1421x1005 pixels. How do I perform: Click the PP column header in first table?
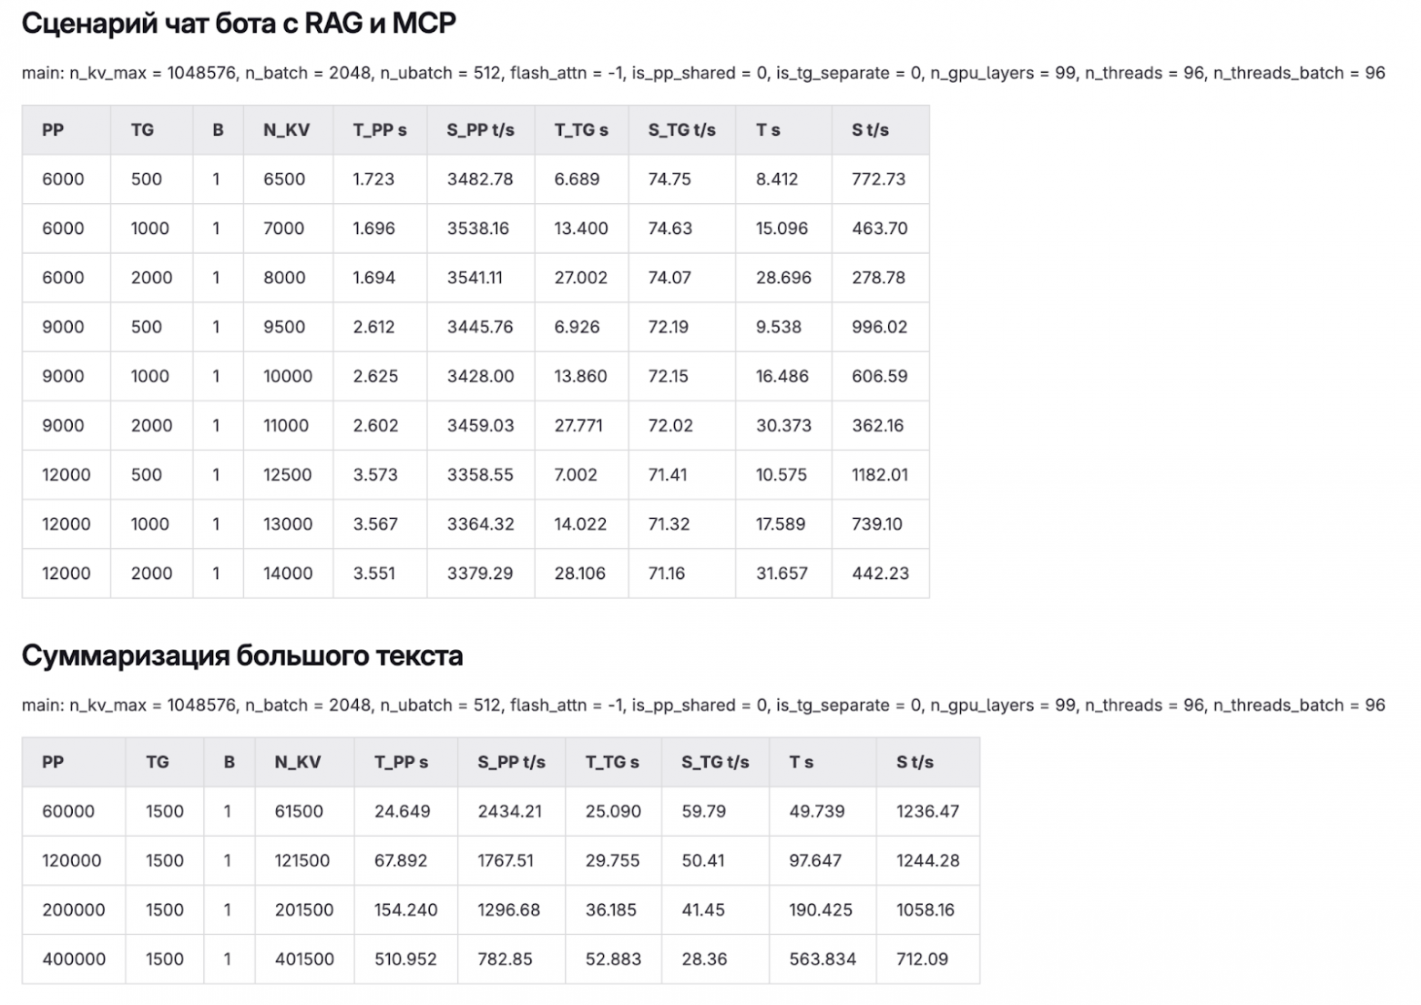53,130
